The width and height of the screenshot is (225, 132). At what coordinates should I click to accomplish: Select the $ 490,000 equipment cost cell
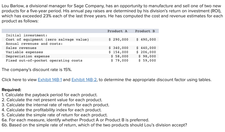point(146,39)
